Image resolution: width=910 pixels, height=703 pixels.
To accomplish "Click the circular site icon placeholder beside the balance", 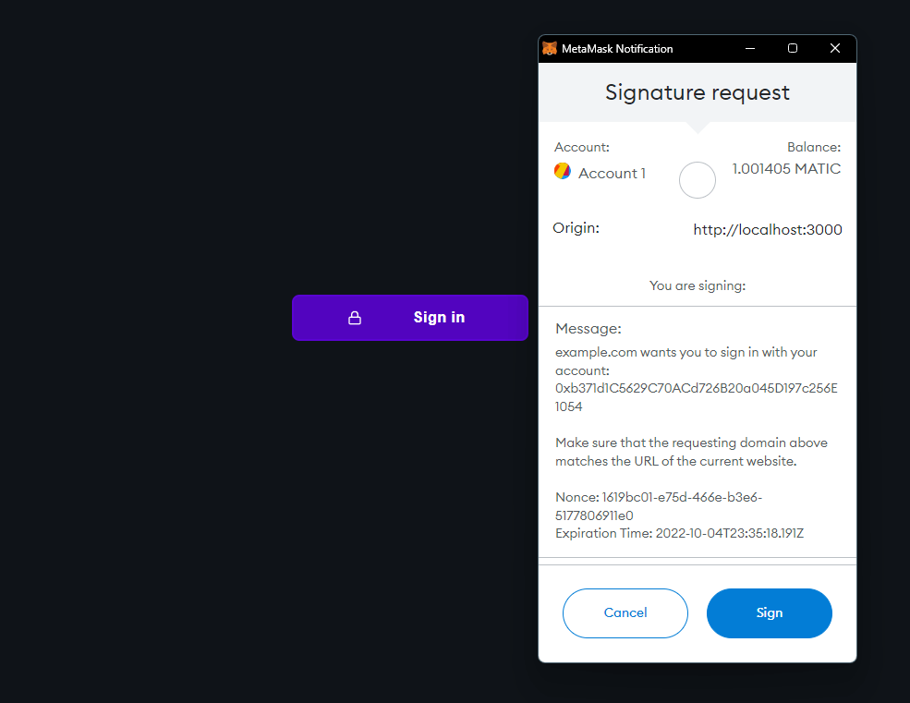I will pyautogui.click(x=697, y=180).
